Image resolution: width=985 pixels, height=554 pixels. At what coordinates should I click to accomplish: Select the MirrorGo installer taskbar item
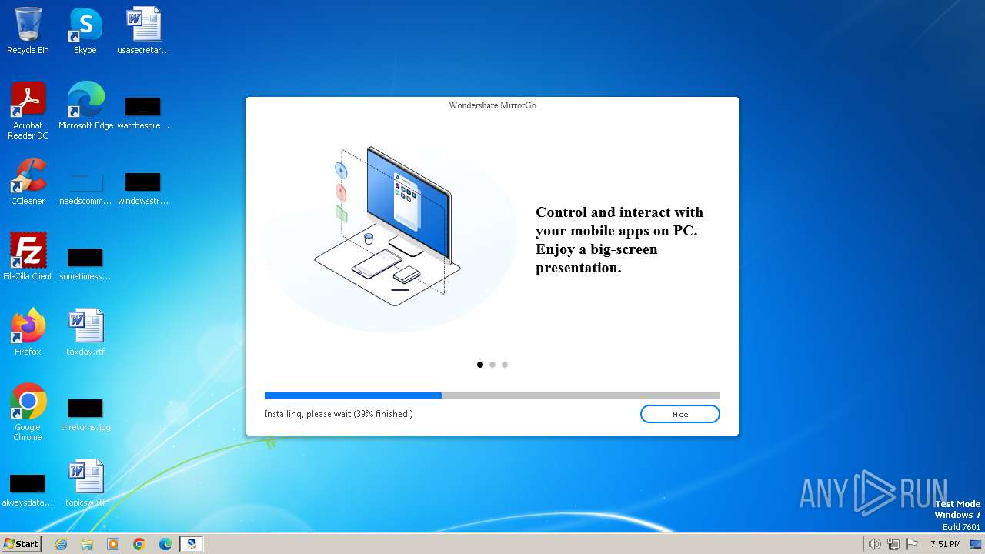click(192, 544)
